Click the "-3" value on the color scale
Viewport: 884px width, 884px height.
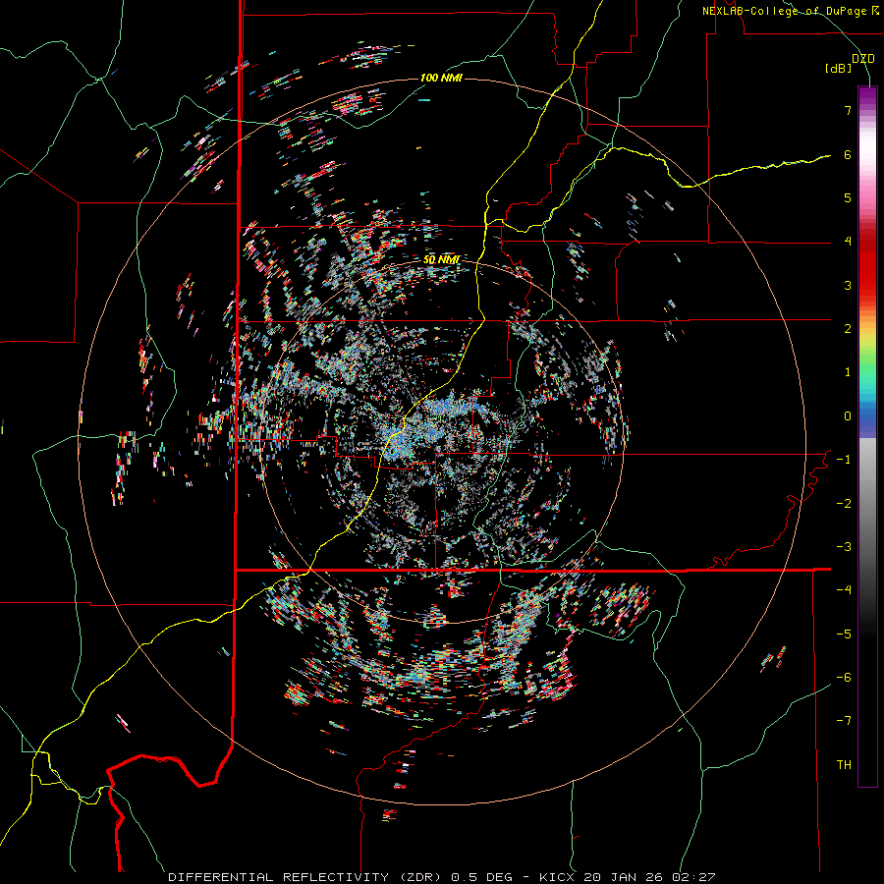point(844,547)
